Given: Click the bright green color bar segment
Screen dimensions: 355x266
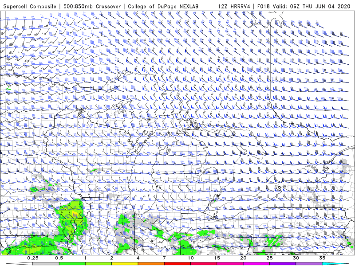Looking at the screenshot, I should [x=72, y=264].
